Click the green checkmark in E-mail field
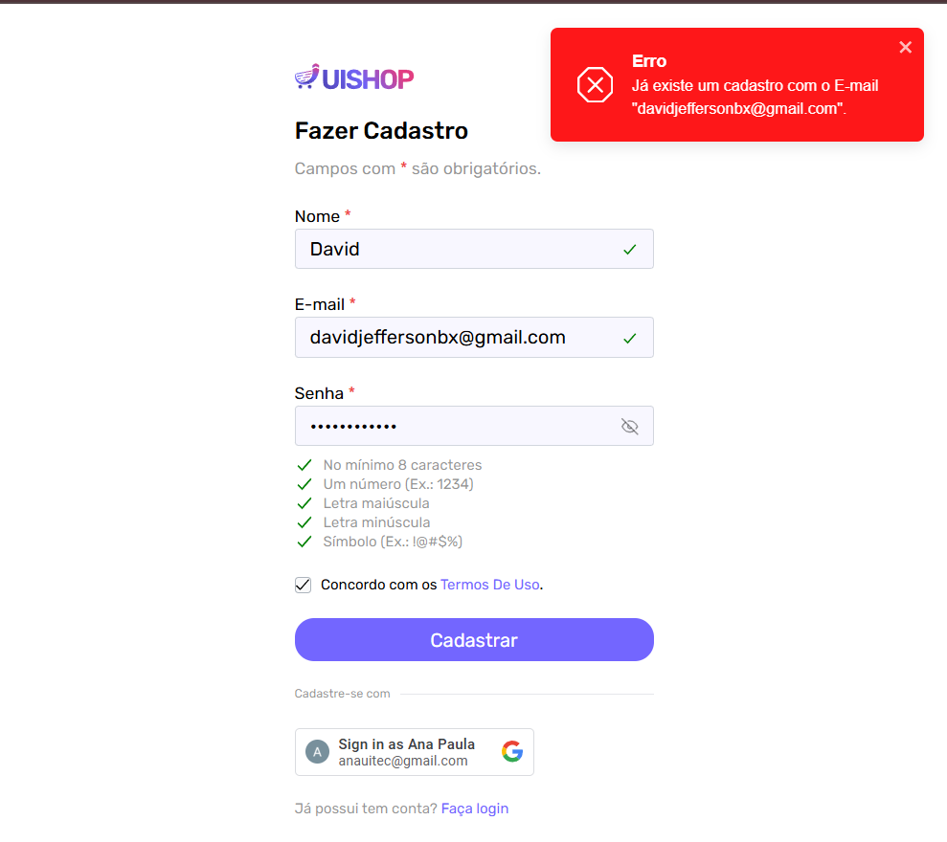947x842 pixels. click(x=629, y=338)
